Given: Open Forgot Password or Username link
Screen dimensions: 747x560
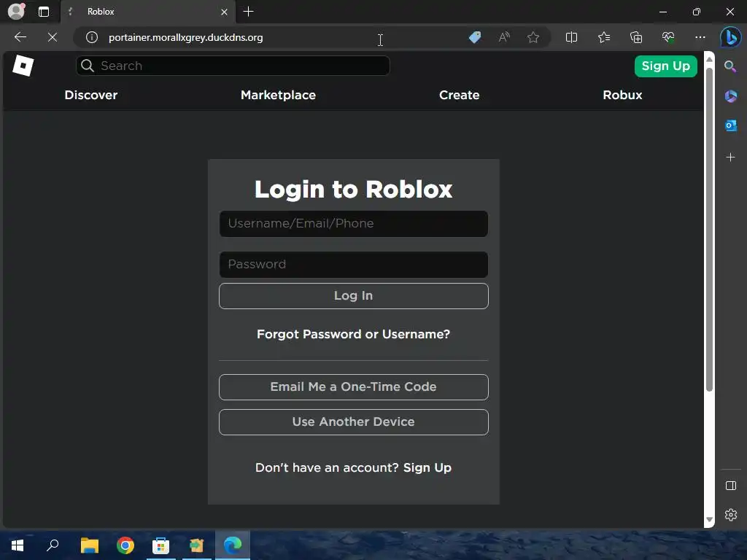Looking at the screenshot, I should 354,334.
